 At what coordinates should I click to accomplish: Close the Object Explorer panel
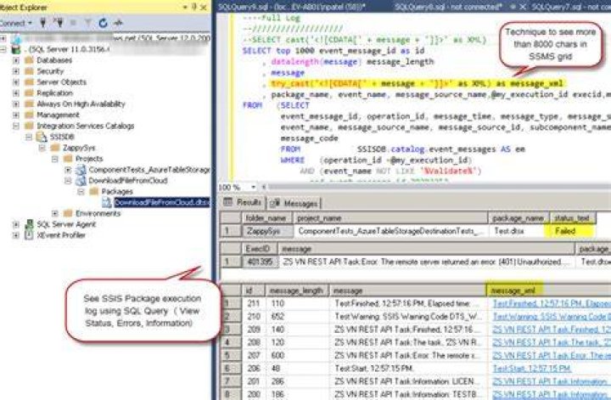pos(204,7)
